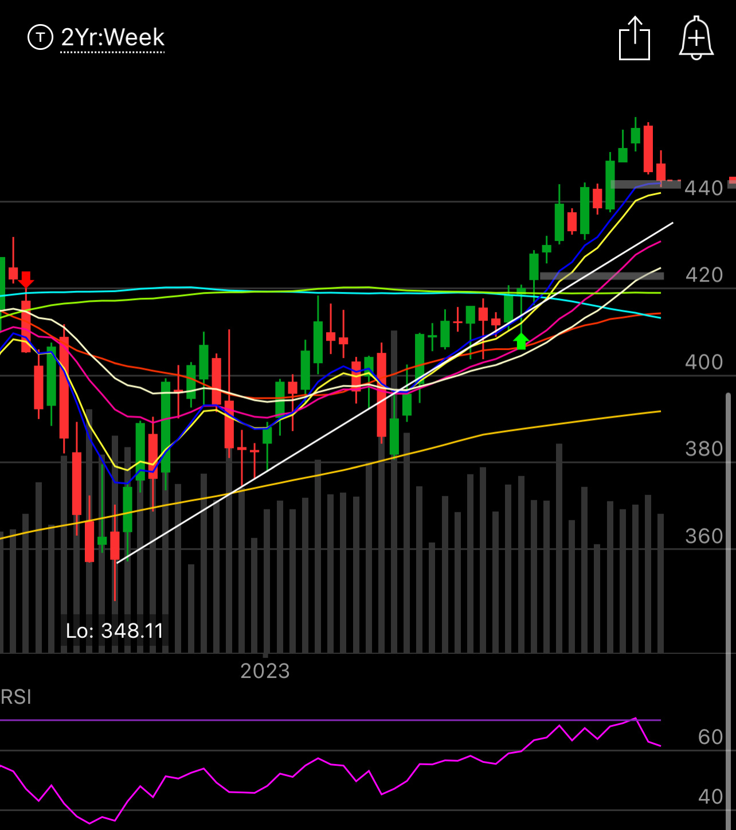Tap the circled T chart type icon
This screenshot has height=830, width=736.
(40, 38)
